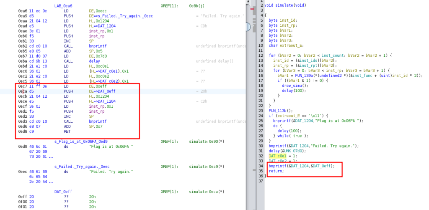429x210 pixels.
Task: Click 'Failed. Try again.' ds string in listing
Action: [111, 172]
